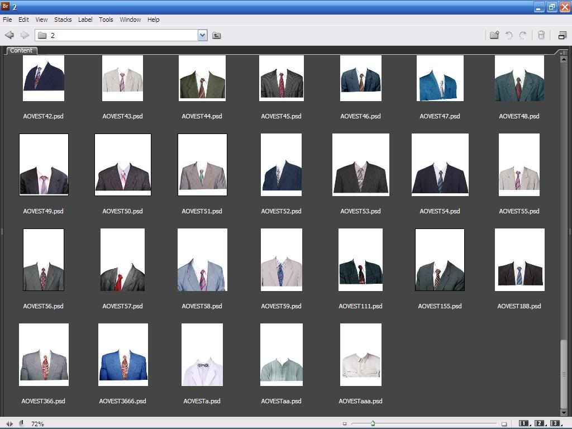The height and width of the screenshot is (429, 572).
Task: Open the Stacks menu
Action: point(63,20)
